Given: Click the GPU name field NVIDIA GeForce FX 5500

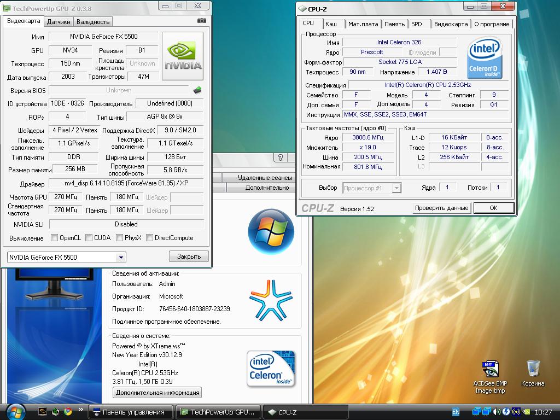Looking at the screenshot, I should [103, 37].
